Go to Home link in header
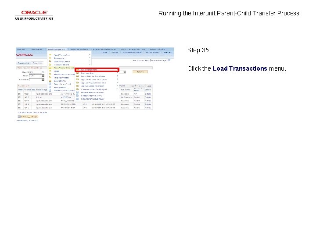Image resolution: width=316 pixels, height=237 pixels. tap(104, 52)
